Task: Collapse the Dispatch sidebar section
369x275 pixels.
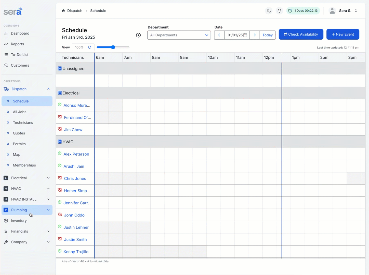Action: click(48, 89)
